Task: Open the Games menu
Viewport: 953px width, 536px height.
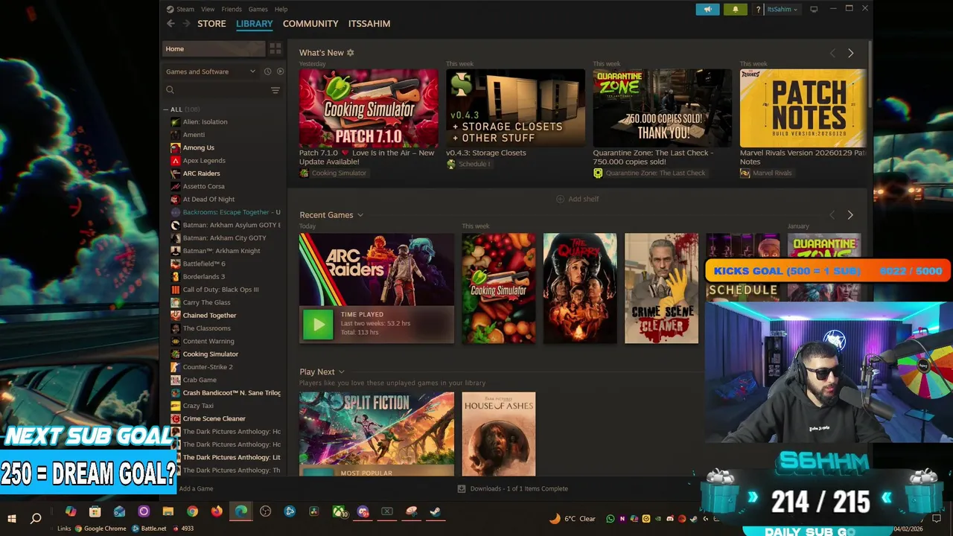Action: click(258, 9)
